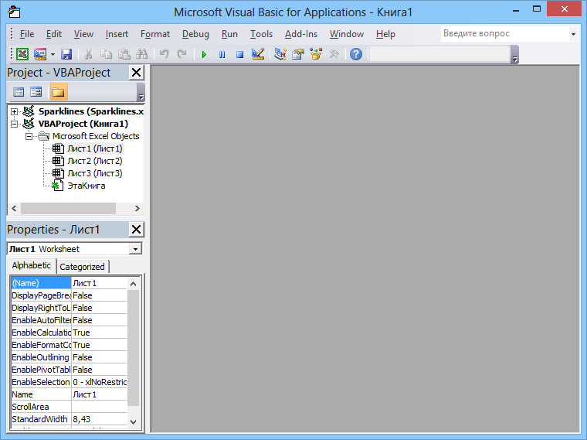This screenshot has height=440, width=587.
Task: Select the EnableSelection xlNoRestrictions value
Action: click(x=99, y=382)
